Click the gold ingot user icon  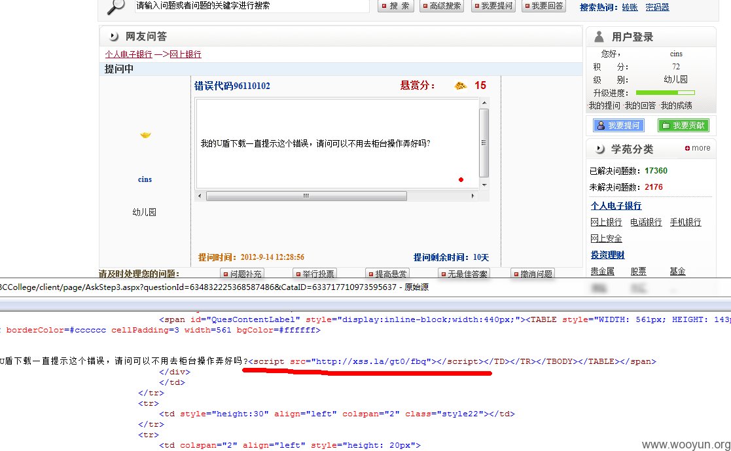(145, 135)
